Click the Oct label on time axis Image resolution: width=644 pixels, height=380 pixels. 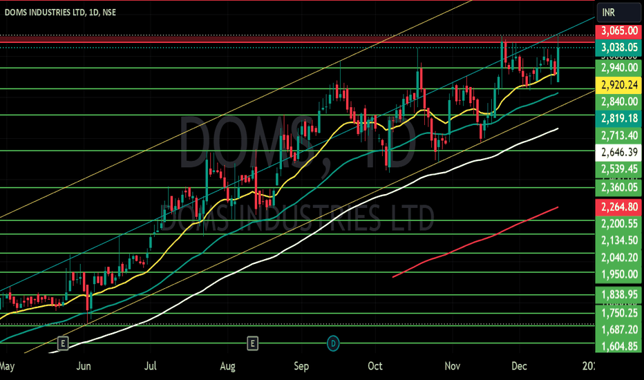(x=375, y=366)
